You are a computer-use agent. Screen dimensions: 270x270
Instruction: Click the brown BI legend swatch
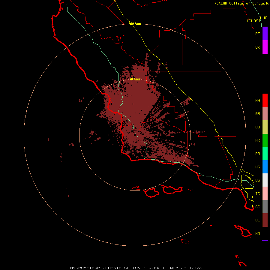click(x=265, y=220)
